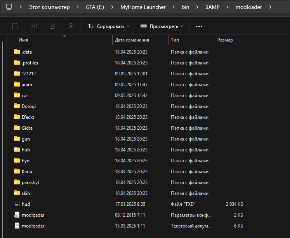290x238 pixels.
Task: Click the Share toolbar icon
Action: pos(52,26)
